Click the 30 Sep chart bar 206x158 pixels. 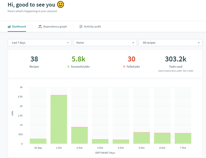tap(38, 141)
